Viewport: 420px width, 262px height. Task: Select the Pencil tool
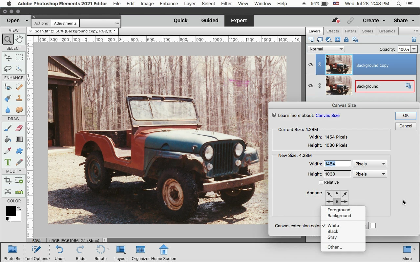(x=19, y=162)
